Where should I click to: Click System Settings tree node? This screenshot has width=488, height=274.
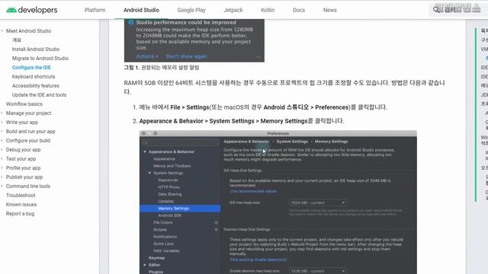[168, 173]
